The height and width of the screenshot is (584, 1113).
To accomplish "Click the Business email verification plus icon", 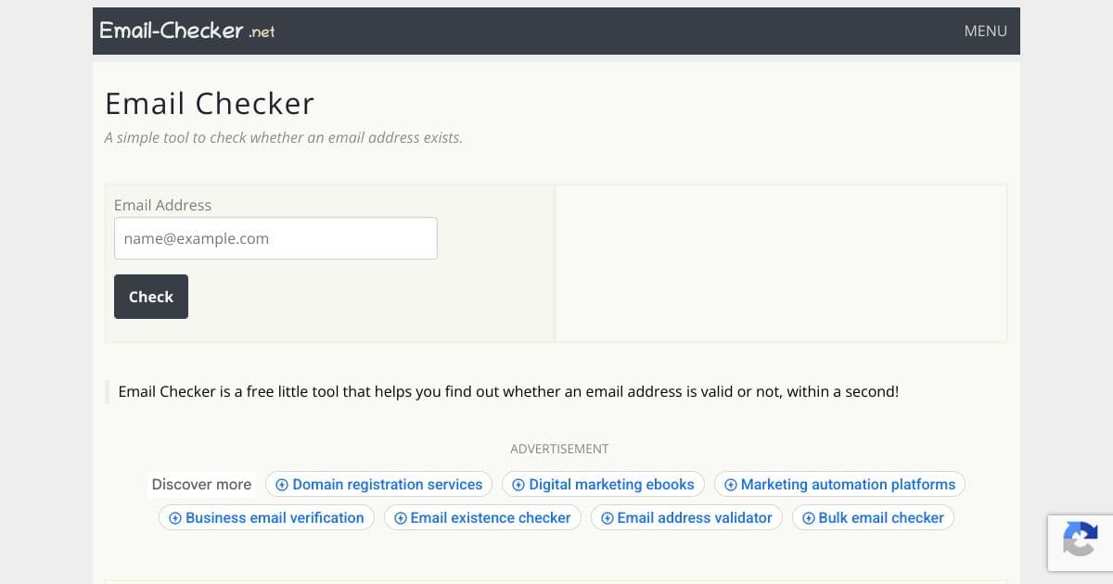I will click(174, 517).
